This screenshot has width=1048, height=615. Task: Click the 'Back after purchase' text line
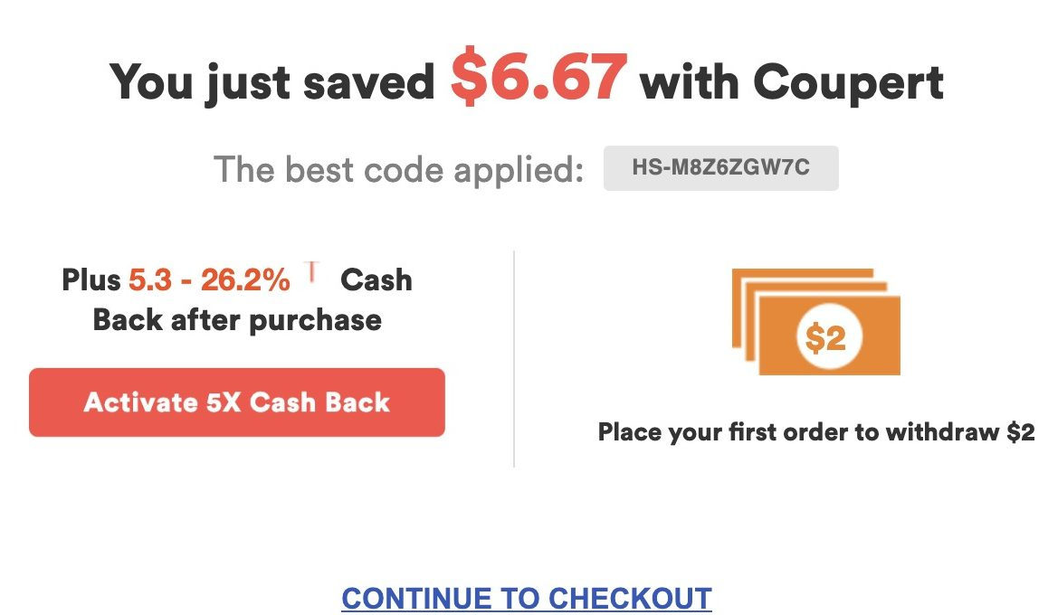[x=237, y=320]
